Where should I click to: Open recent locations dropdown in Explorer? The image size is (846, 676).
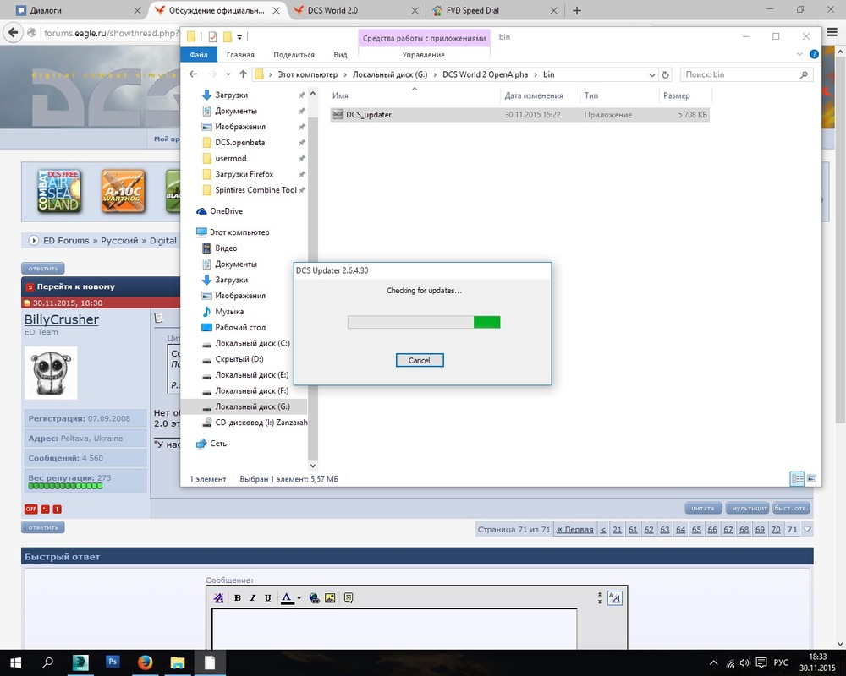point(228,74)
